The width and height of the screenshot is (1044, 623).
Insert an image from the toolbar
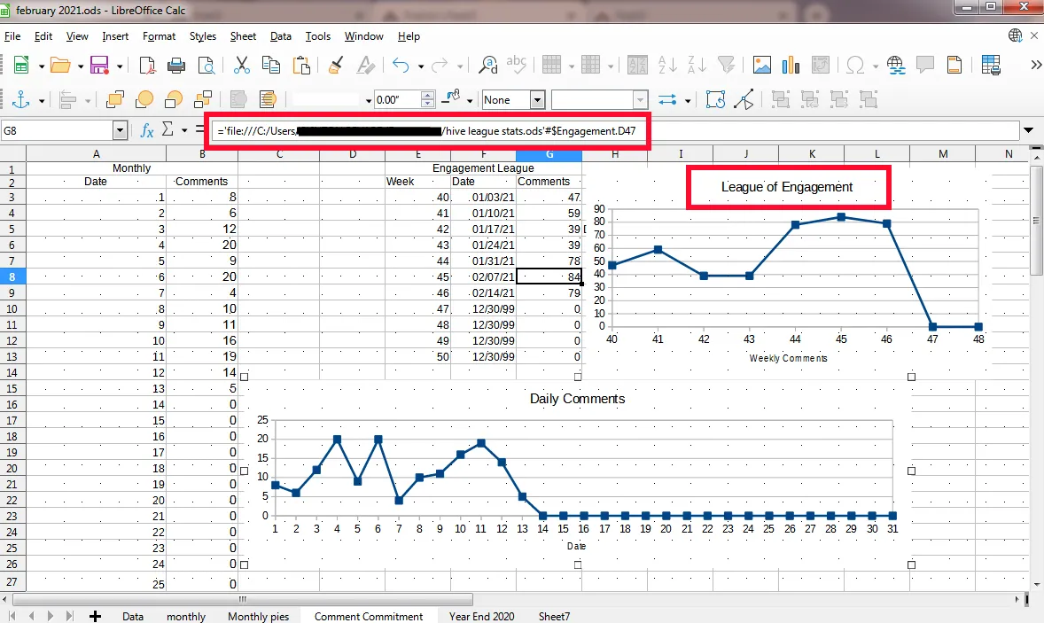[x=761, y=65]
